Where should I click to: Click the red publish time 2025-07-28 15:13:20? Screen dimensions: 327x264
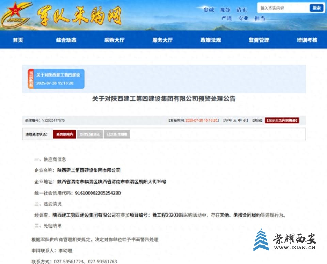coord(201,120)
